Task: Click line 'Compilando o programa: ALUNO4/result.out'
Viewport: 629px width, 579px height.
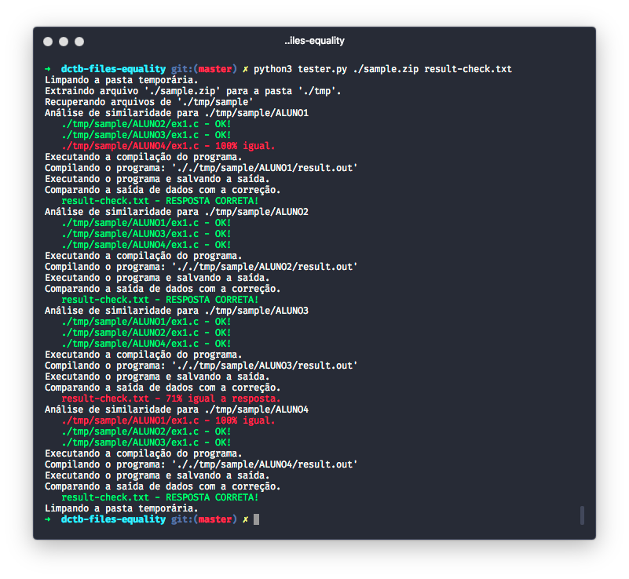Action: point(201,464)
